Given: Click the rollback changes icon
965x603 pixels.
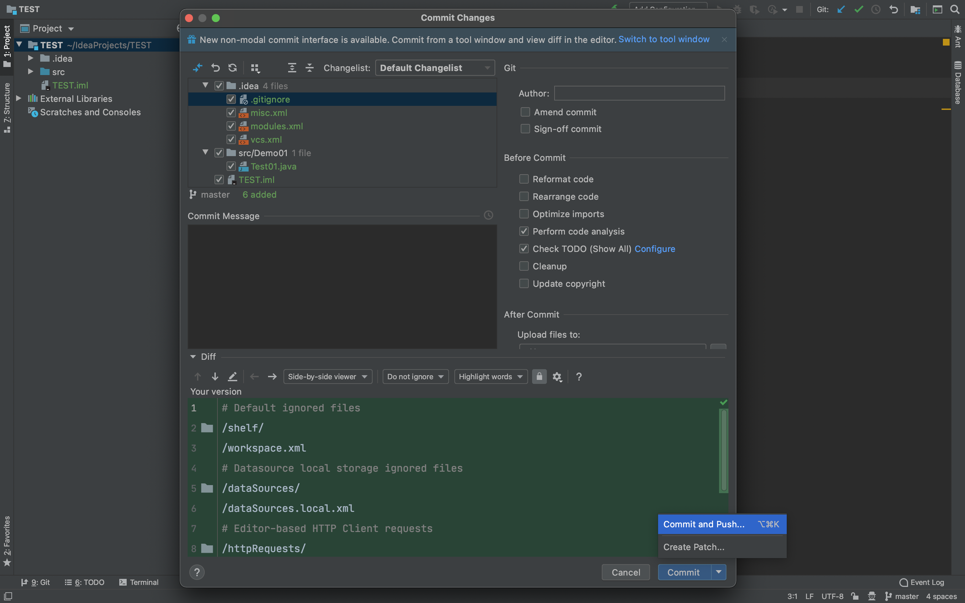Looking at the screenshot, I should click(215, 67).
